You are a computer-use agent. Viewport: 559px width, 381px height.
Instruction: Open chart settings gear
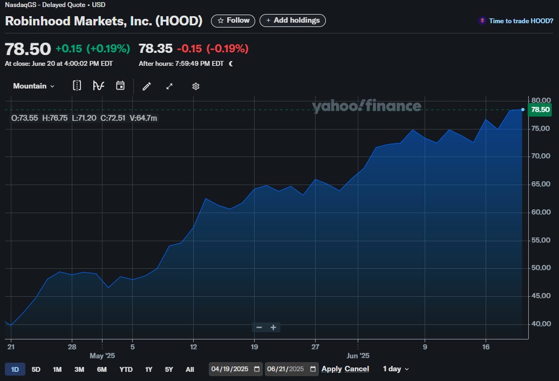click(x=196, y=86)
